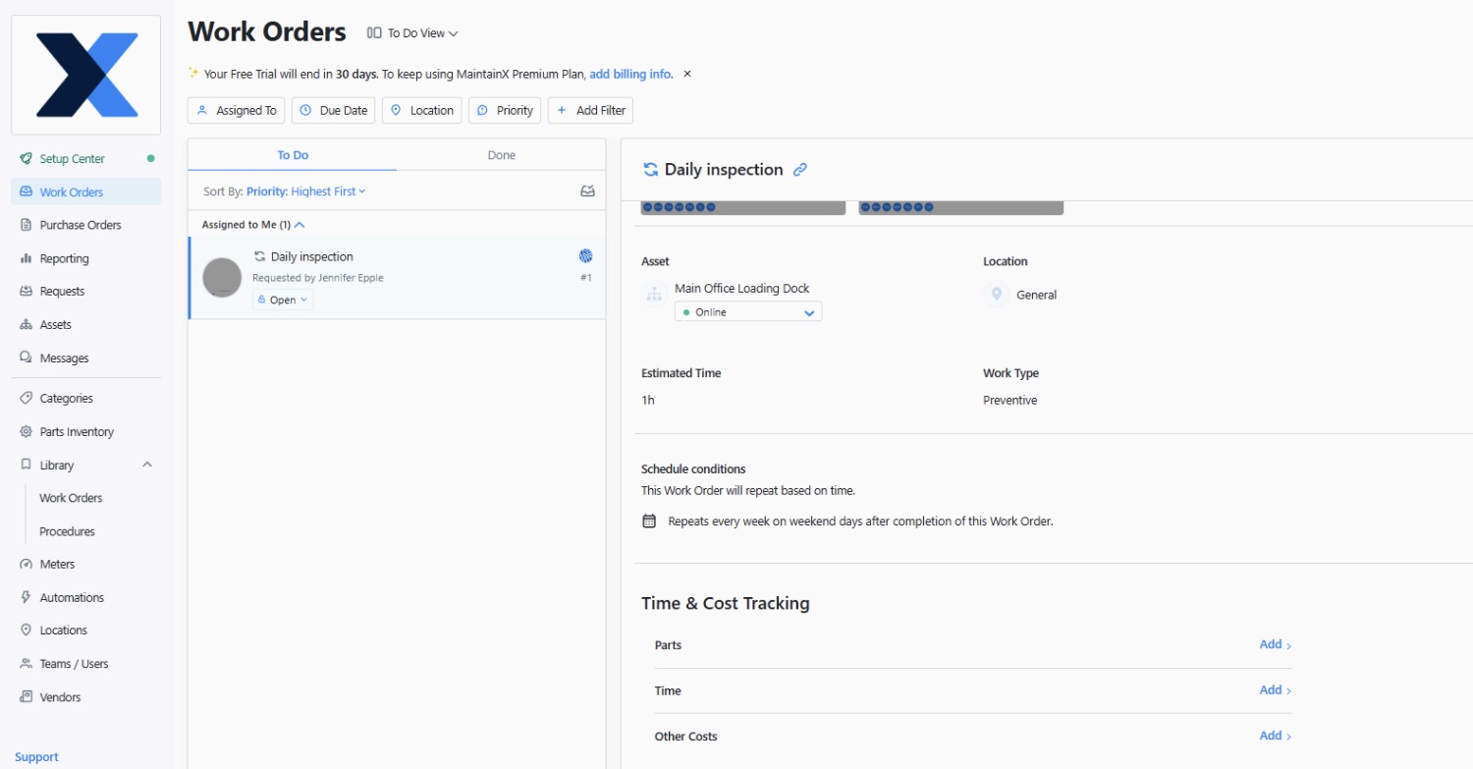Add a Time entry under Time & Cost Tracking

pyautogui.click(x=1273, y=689)
